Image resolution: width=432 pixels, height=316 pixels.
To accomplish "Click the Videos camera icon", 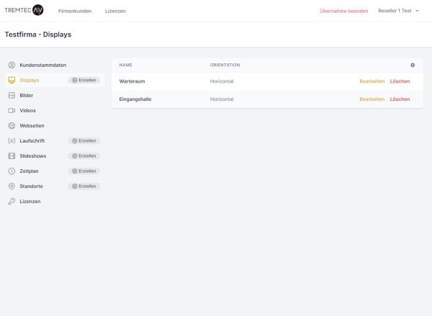I will [12, 110].
